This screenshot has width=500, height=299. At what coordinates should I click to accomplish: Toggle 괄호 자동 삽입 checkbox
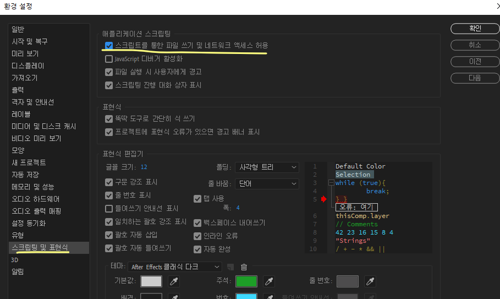coord(109,235)
